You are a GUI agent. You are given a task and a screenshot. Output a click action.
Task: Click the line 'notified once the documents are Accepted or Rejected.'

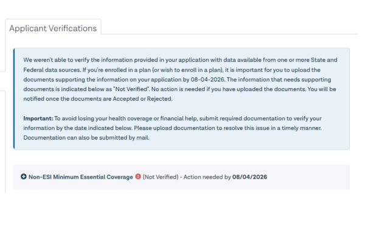(98, 99)
